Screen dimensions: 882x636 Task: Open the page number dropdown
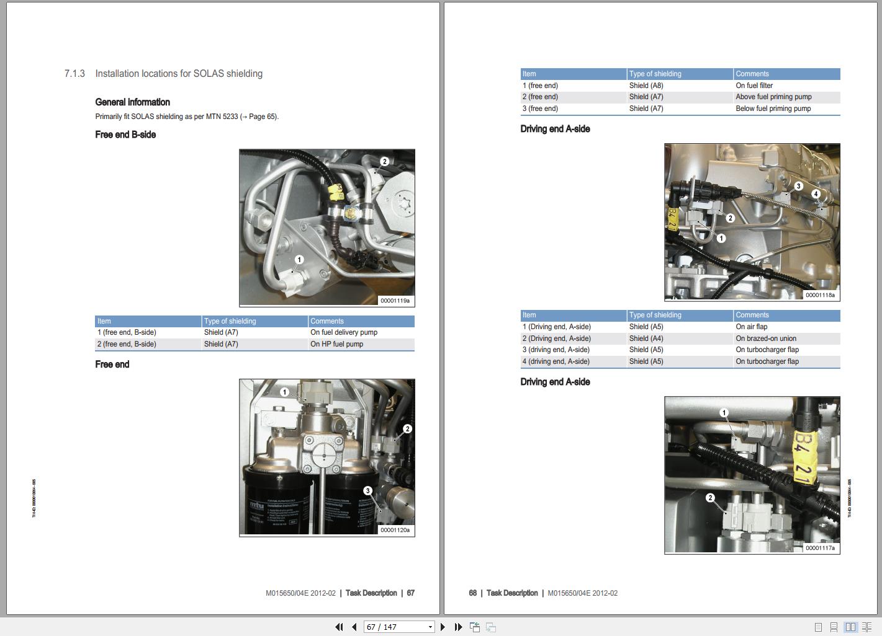point(432,627)
